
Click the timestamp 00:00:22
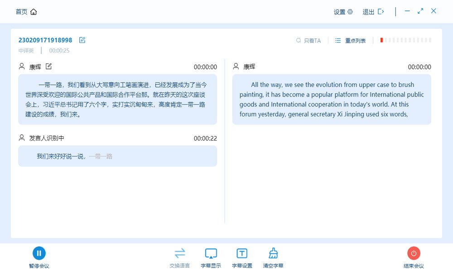point(206,138)
